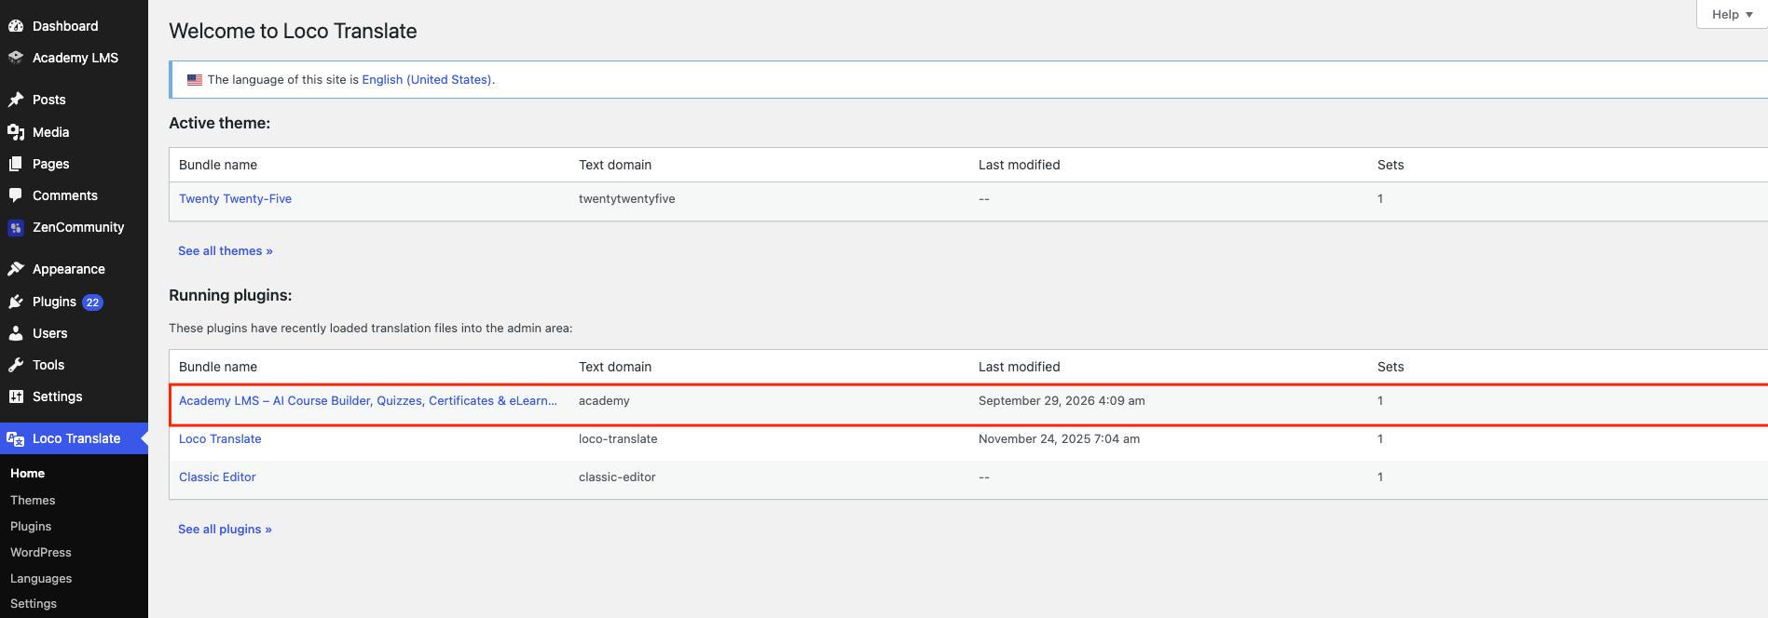Open Themes in Loco Translate submenu
Image resolution: width=1768 pixels, height=618 pixels.
click(33, 501)
